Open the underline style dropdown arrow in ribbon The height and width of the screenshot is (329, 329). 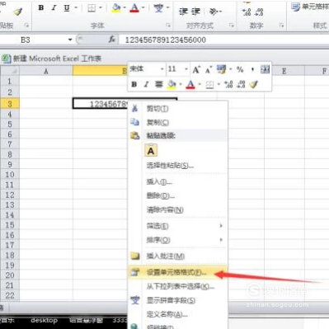[76, 8]
